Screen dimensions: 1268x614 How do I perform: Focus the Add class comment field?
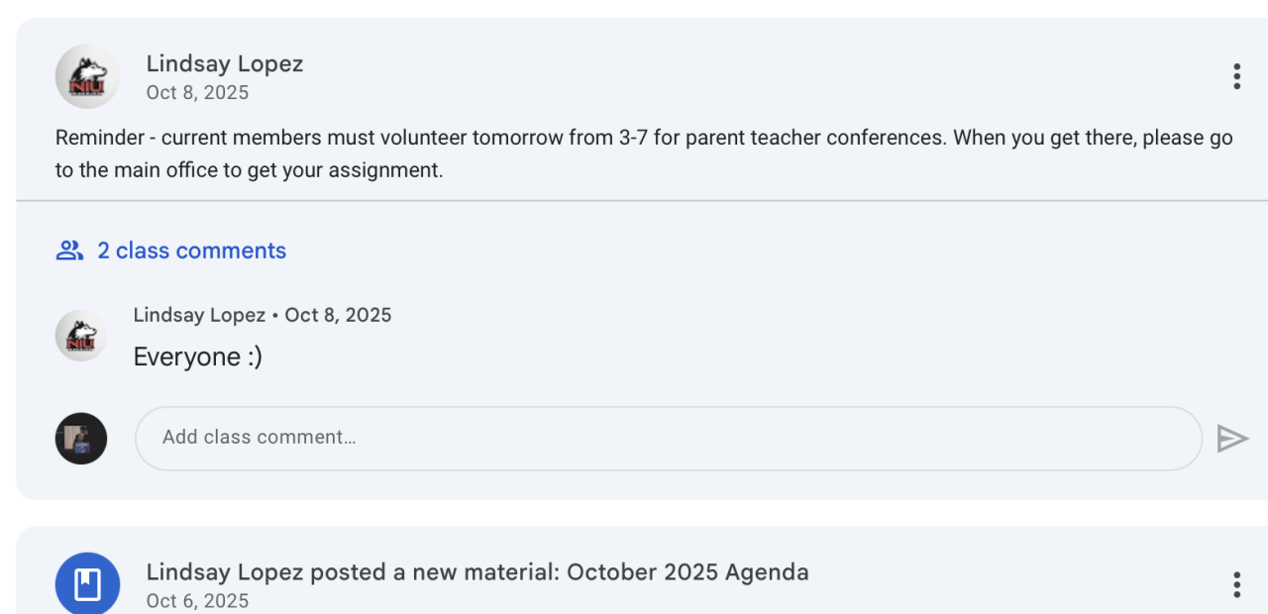click(668, 439)
